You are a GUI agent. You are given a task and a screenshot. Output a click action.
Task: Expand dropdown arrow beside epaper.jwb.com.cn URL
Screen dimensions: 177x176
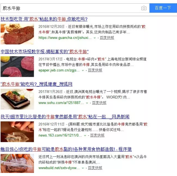(83, 71)
